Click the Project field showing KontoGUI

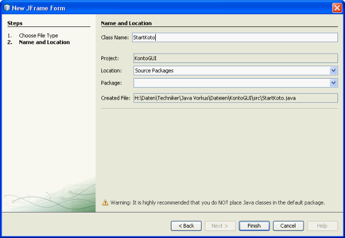click(x=235, y=58)
